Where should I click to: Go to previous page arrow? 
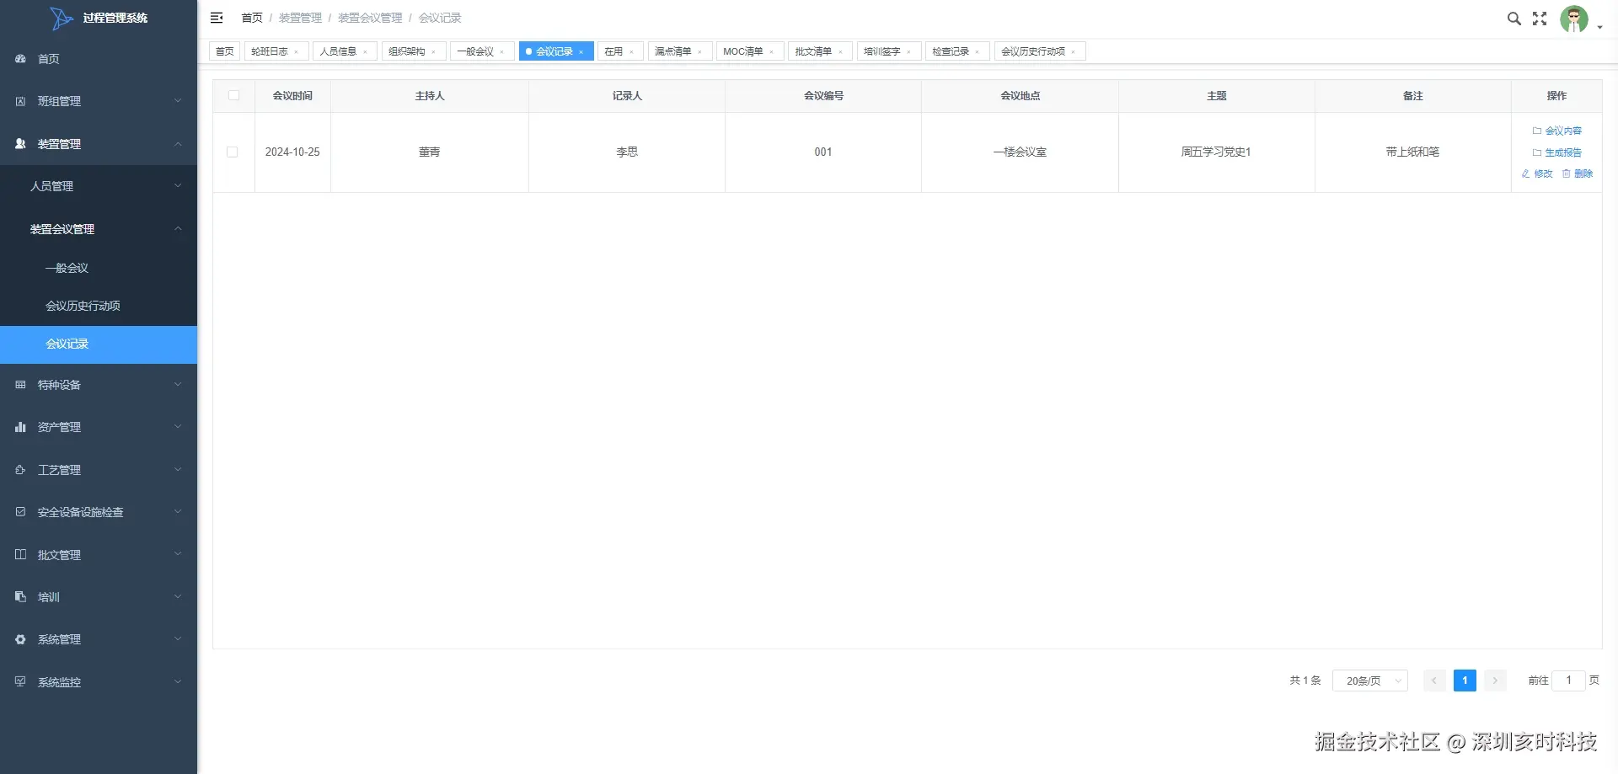point(1434,681)
